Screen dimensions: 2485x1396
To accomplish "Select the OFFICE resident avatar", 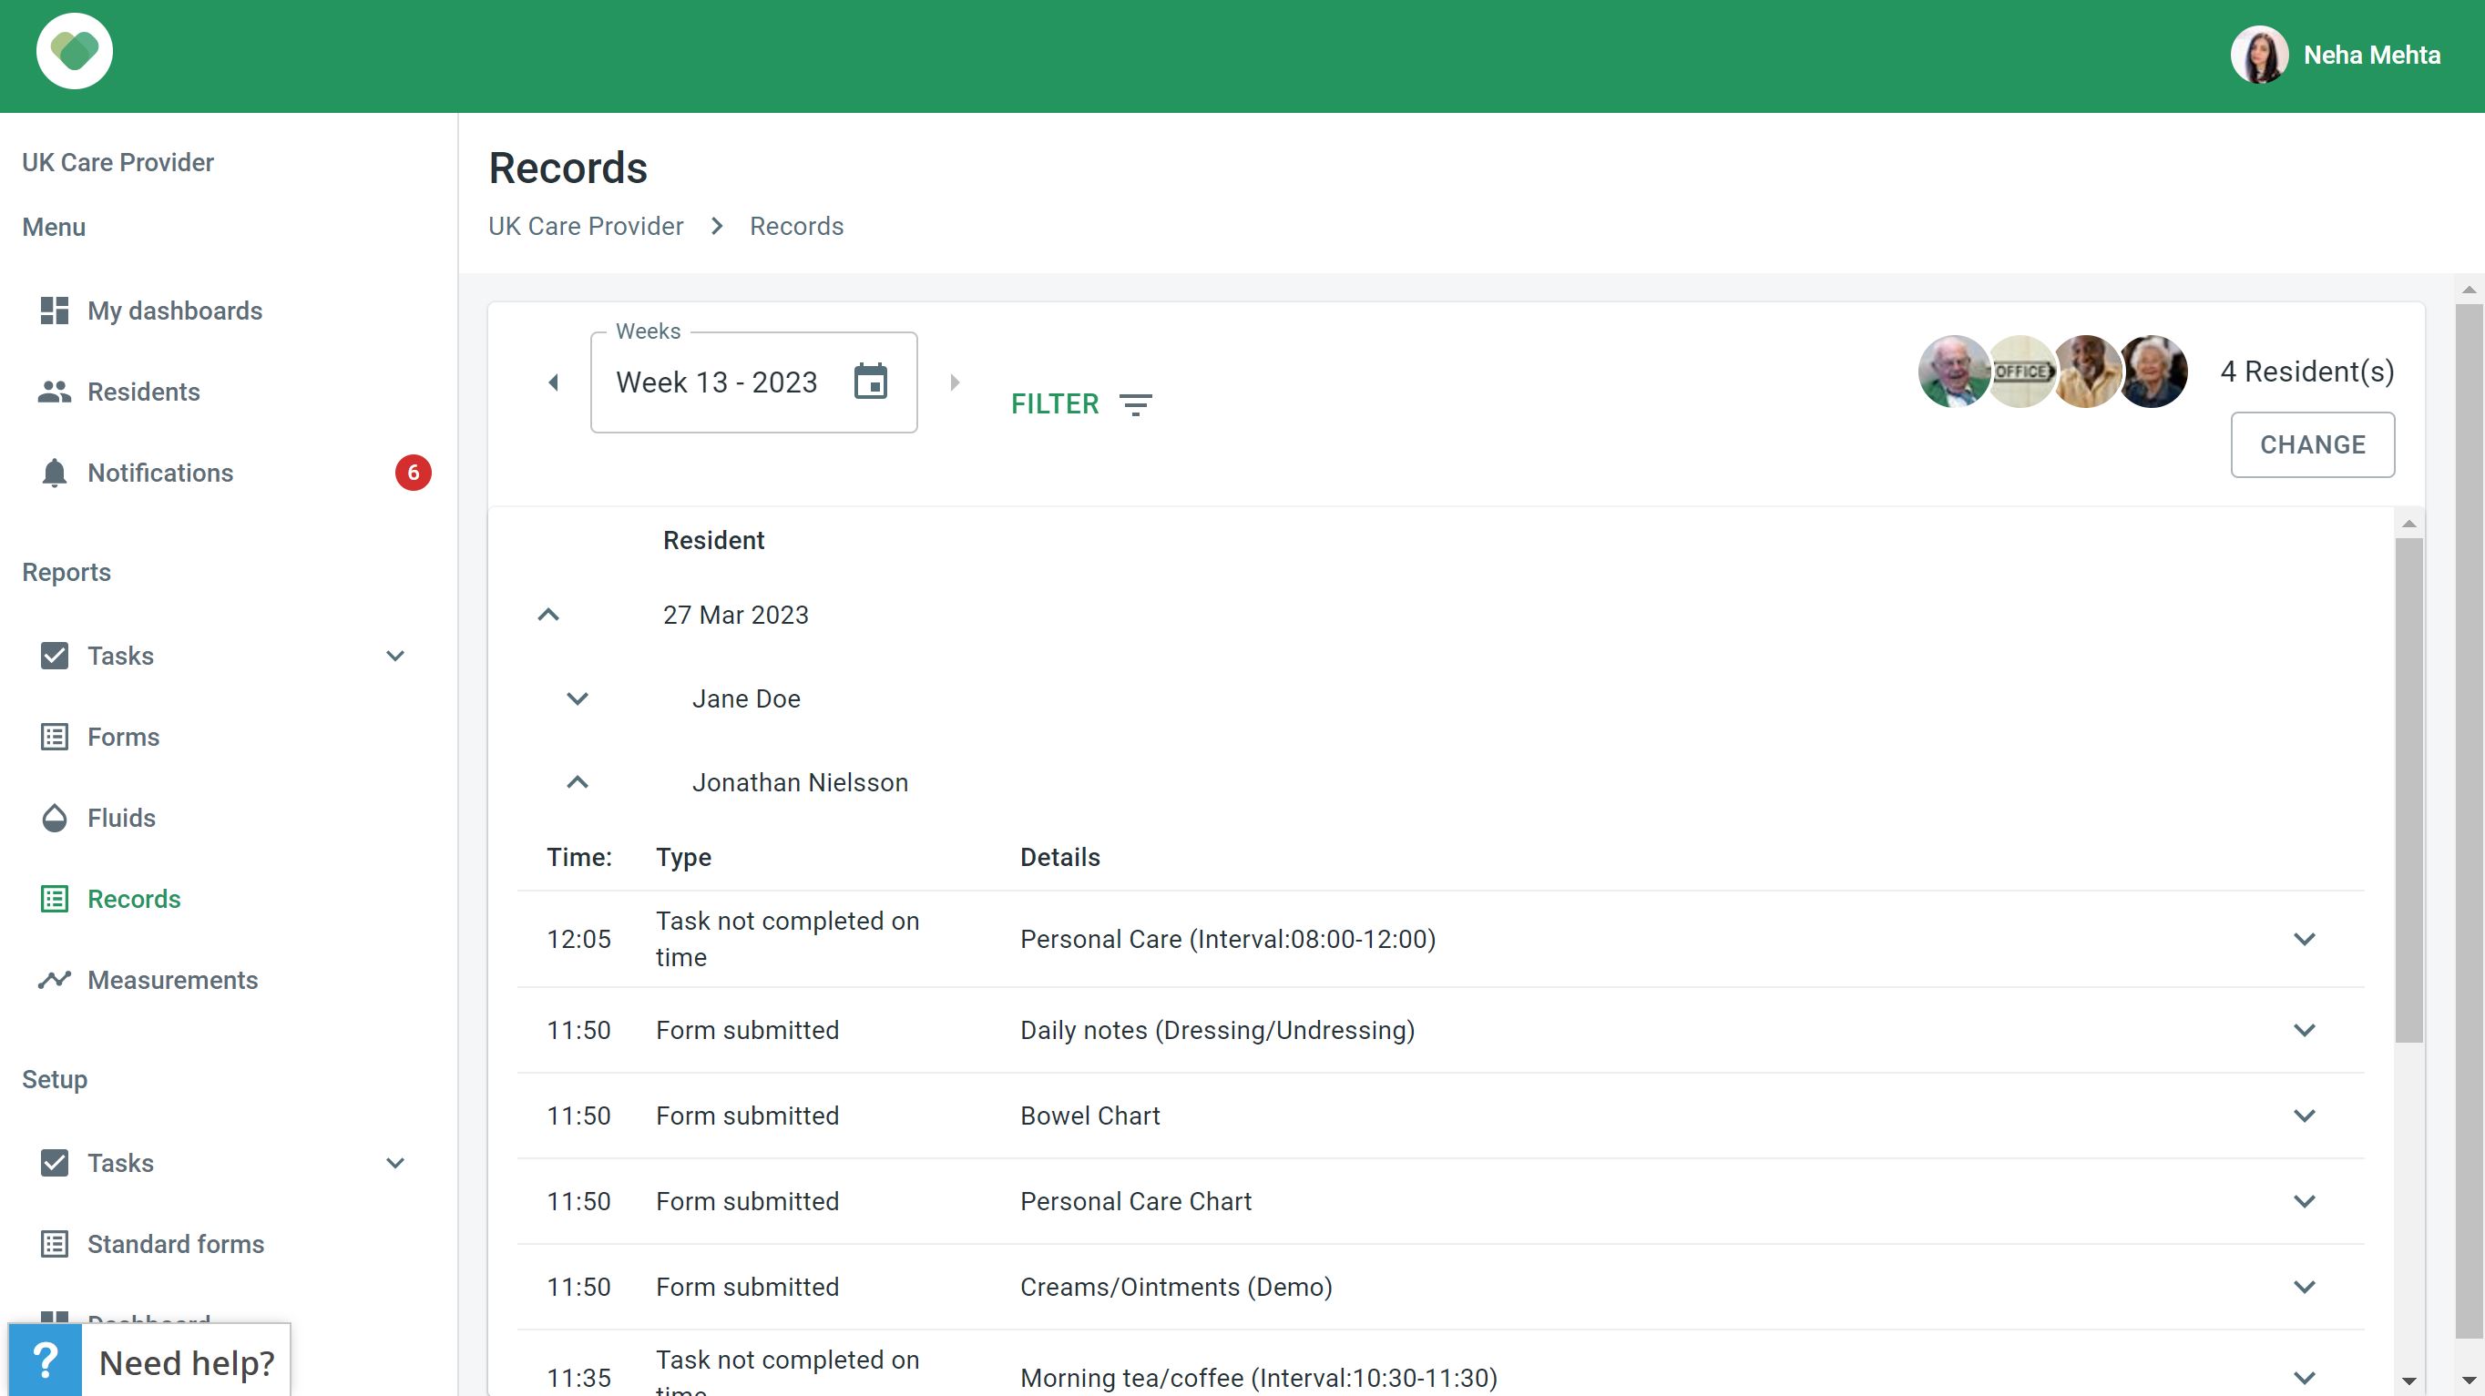I will (x=2020, y=372).
